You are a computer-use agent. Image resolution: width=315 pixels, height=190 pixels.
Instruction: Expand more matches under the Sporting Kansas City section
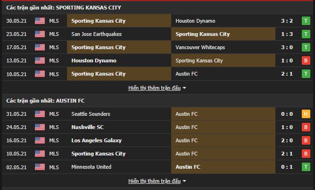pyautogui.click(x=157, y=88)
